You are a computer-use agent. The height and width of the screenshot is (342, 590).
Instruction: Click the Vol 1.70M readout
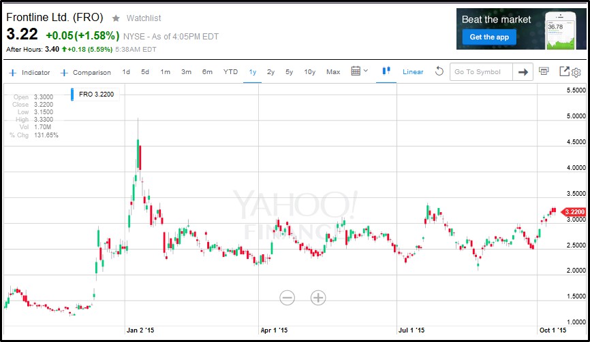point(35,127)
